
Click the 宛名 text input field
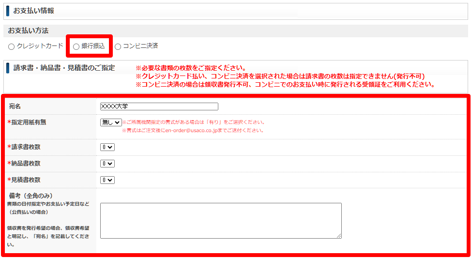159,106
